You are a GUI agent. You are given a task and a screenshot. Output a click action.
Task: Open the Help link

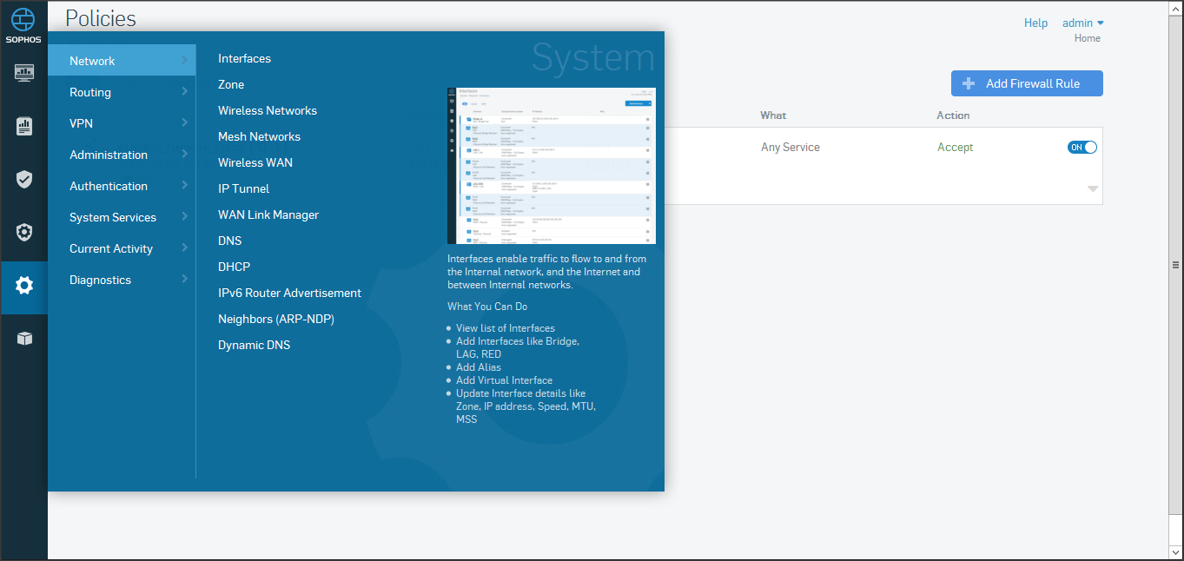(1035, 23)
